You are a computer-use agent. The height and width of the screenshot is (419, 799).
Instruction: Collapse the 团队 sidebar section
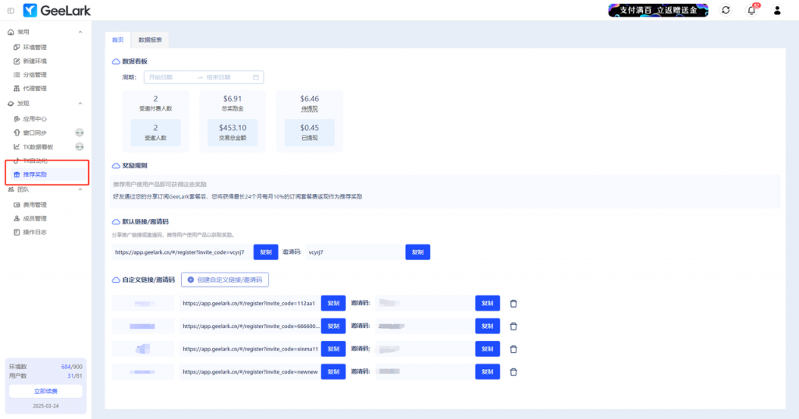[x=80, y=189]
